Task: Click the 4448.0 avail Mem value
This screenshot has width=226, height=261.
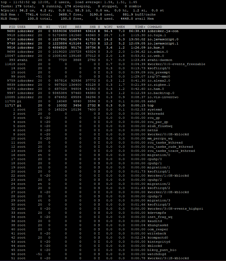Action: click(x=127, y=19)
